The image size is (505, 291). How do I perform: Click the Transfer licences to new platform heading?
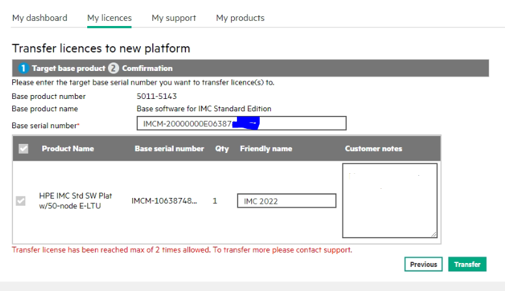tap(101, 49)
